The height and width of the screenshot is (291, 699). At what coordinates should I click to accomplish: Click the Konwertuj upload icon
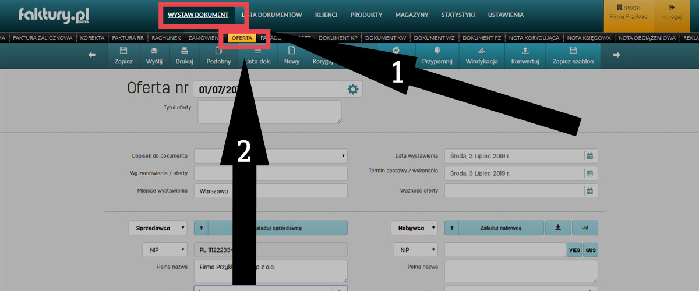click(x=525, y=51)
